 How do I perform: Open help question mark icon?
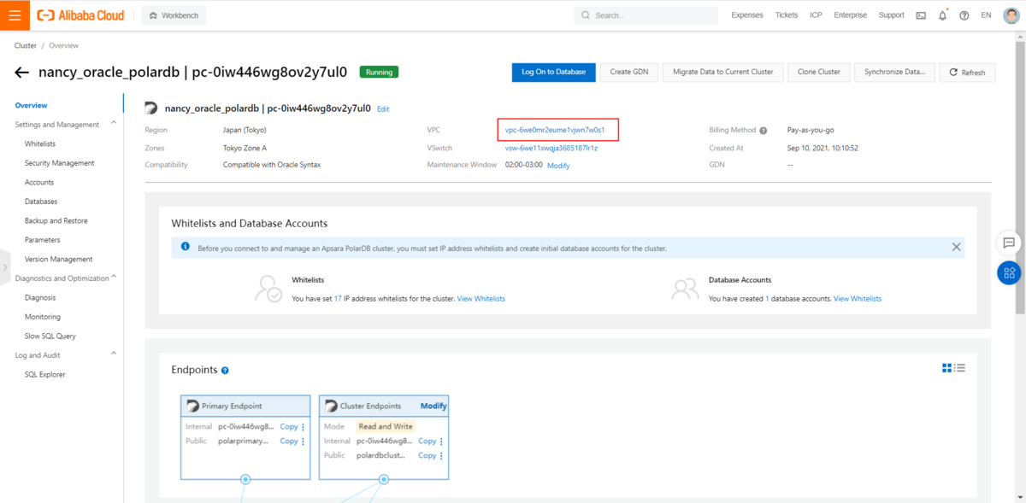[x=964, y=15]
